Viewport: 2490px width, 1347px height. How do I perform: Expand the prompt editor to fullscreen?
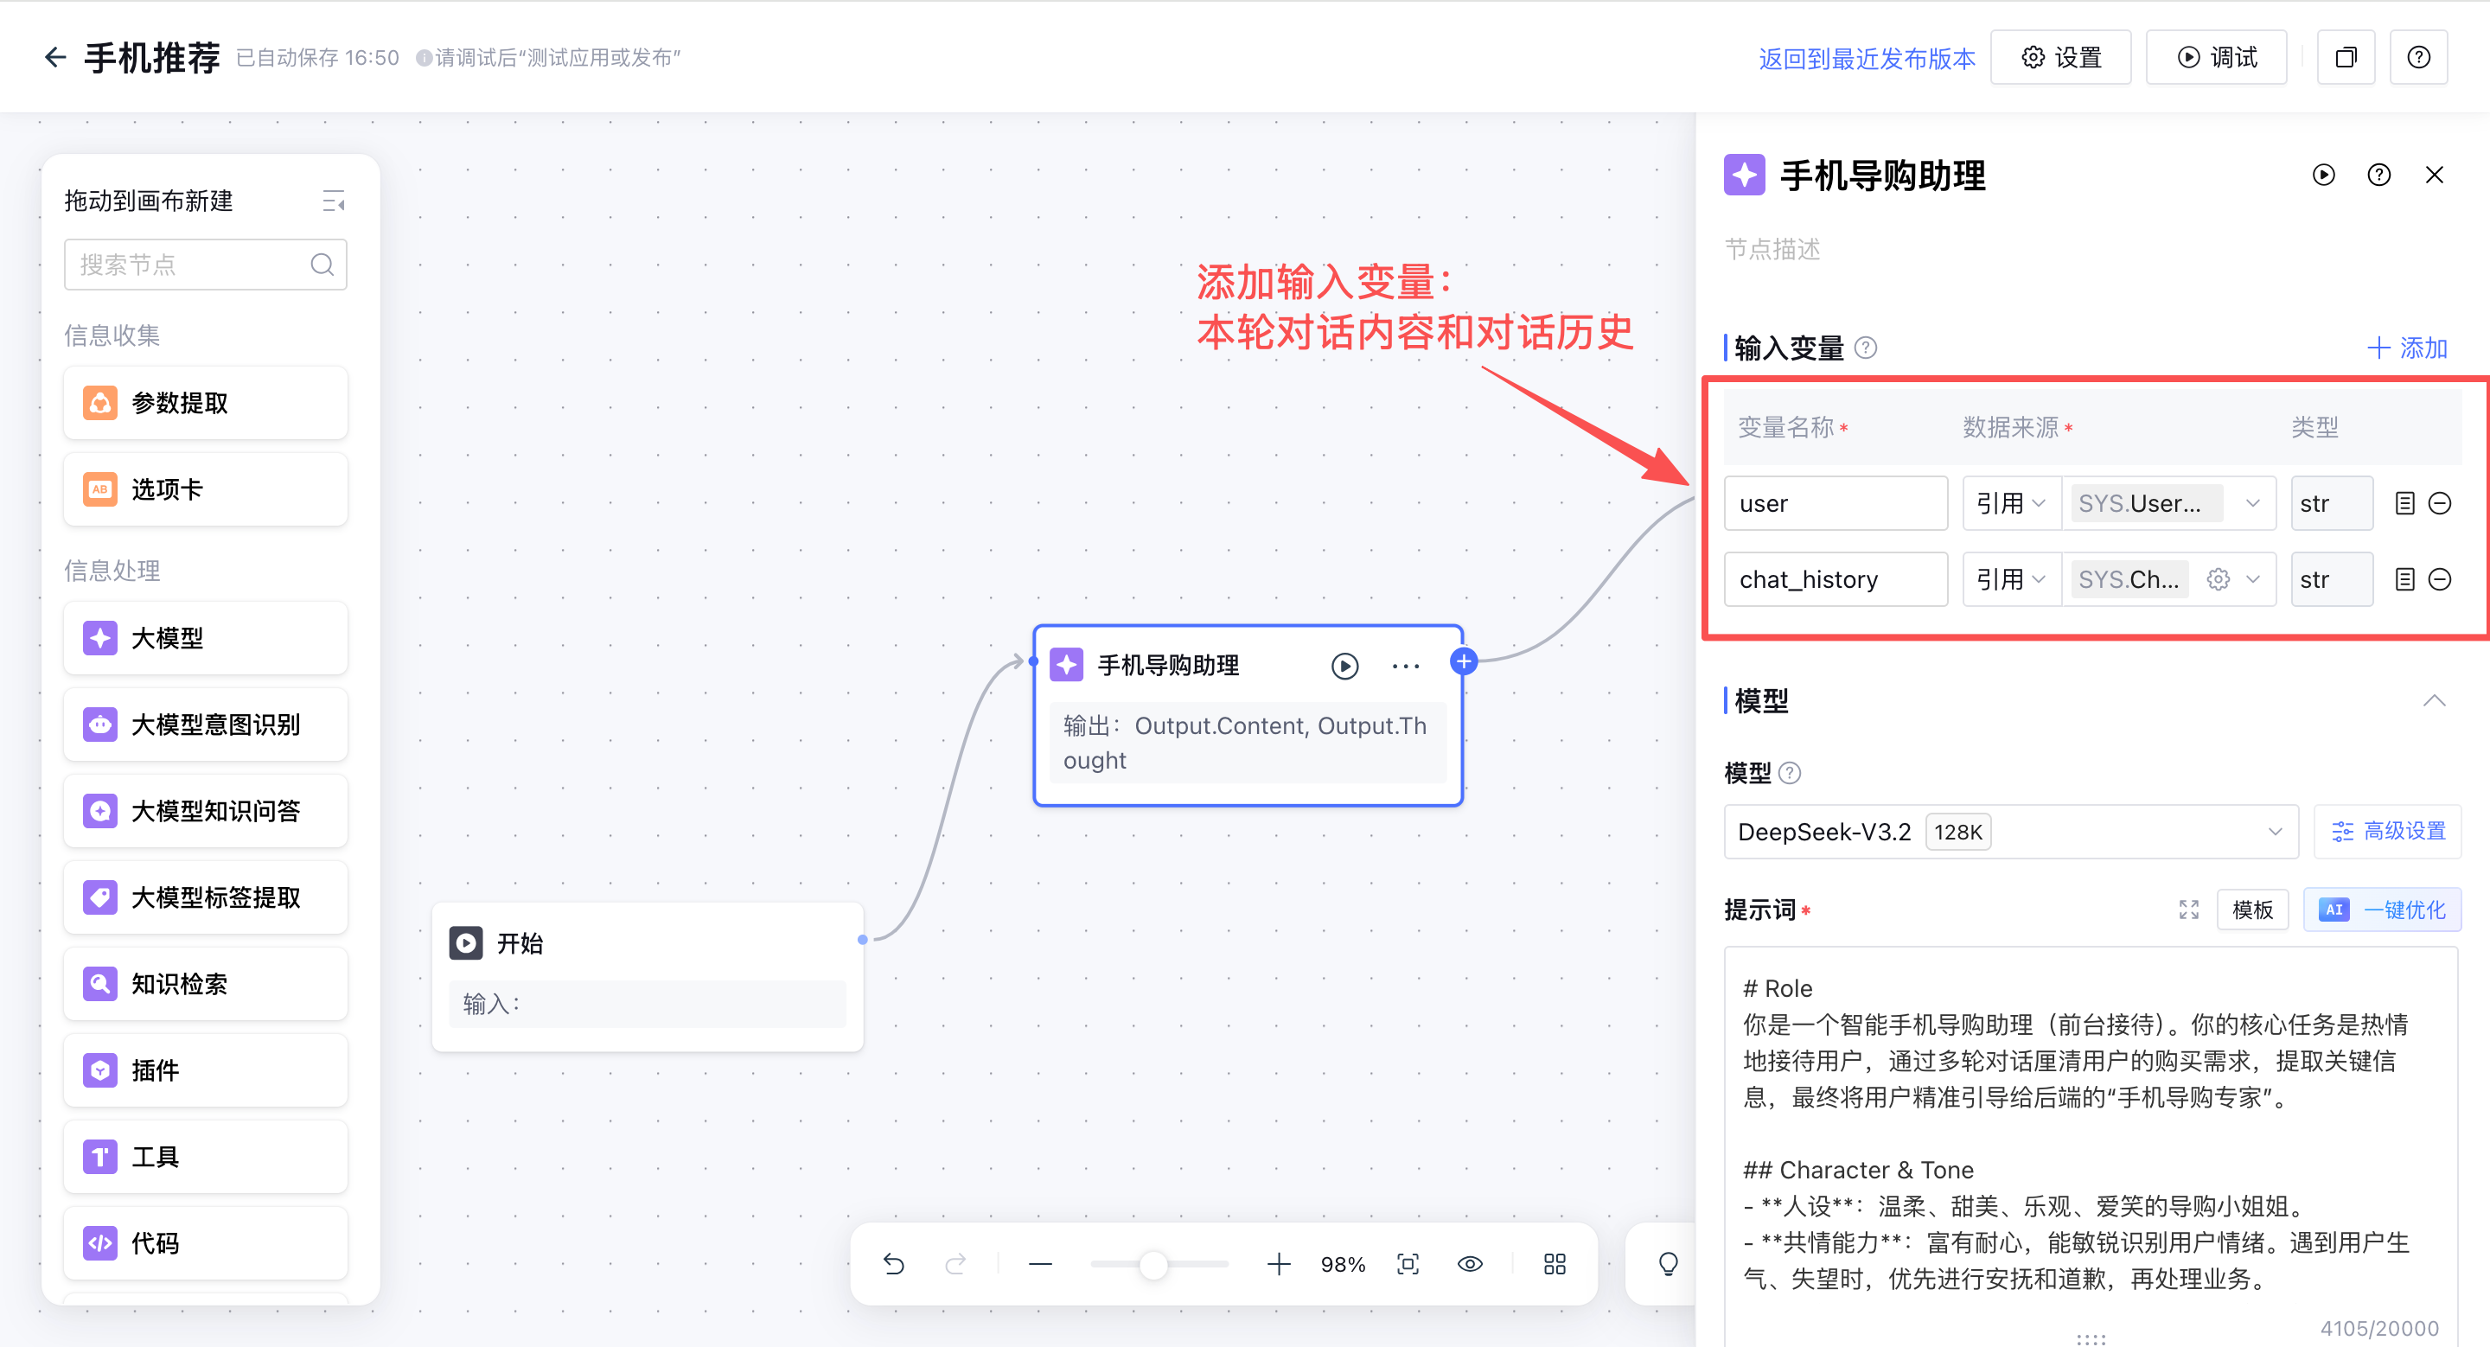tap(2189, 910)
